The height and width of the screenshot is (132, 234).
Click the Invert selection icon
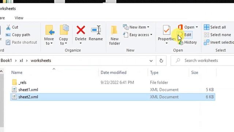(207, 43)
